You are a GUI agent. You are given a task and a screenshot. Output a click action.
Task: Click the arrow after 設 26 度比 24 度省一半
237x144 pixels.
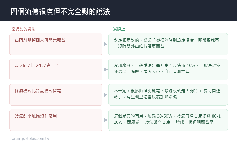[106, 70]
